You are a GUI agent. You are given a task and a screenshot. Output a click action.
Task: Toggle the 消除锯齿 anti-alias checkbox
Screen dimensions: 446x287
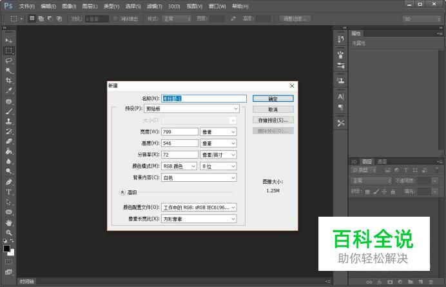point(115,19)
